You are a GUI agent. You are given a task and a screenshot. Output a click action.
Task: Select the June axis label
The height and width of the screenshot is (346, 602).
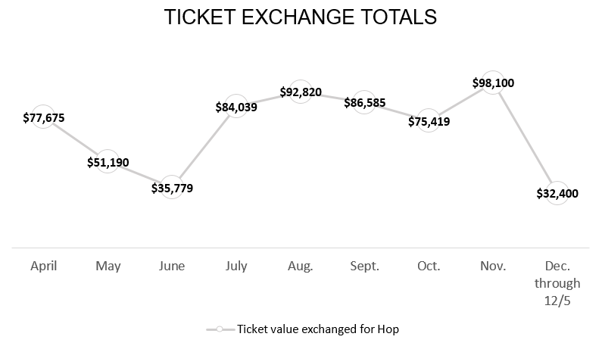coord(172,266)
